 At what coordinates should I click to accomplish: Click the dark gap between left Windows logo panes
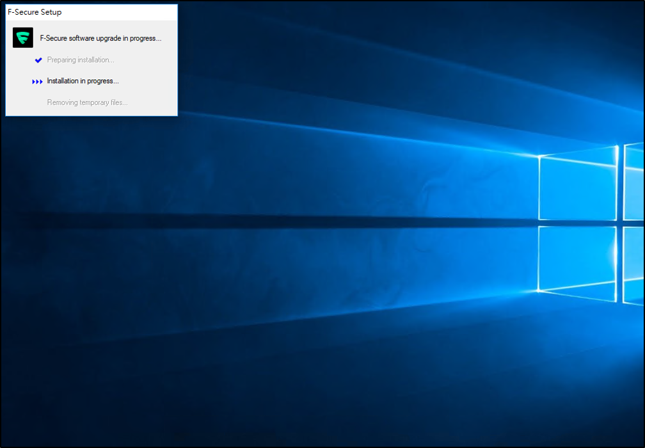[578, 223]
